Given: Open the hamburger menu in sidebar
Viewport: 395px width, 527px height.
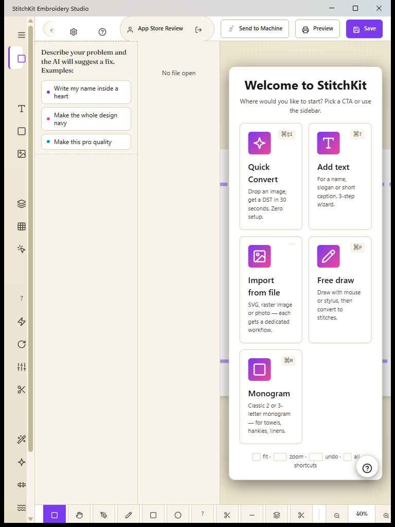Looking at the screenshot, I should [22, 35].
